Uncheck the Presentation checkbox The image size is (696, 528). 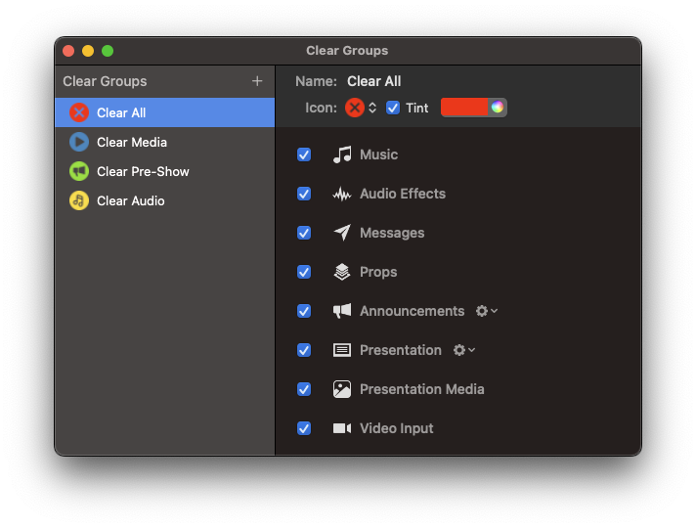(x=304, y=350)
